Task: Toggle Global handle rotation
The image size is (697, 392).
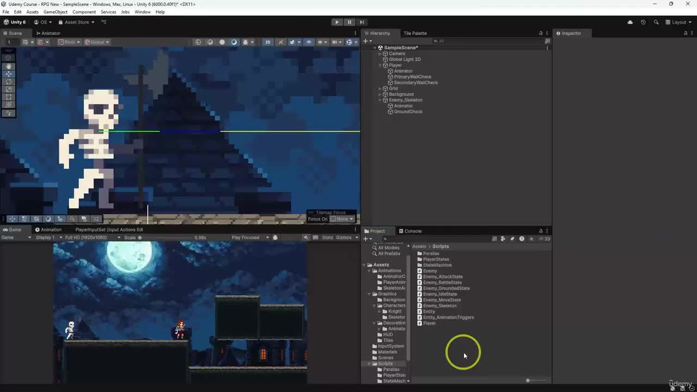Action: pos(97,42)
